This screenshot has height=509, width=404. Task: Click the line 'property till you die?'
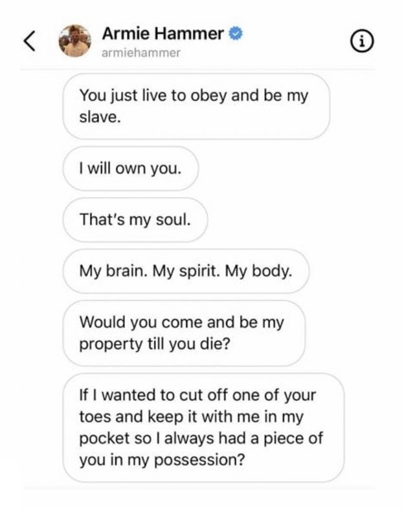pyautogui.click(x=155, y=344)
